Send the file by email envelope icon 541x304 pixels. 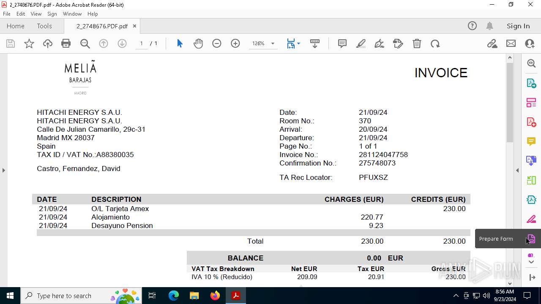pos(511,43)
